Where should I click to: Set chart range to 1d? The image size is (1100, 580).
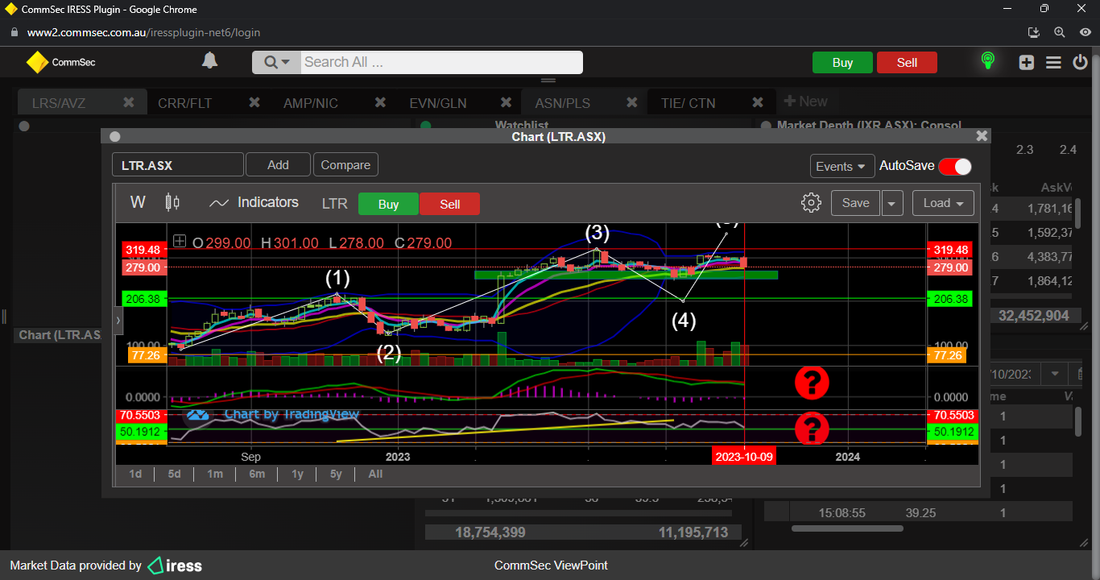coord(135,474)
